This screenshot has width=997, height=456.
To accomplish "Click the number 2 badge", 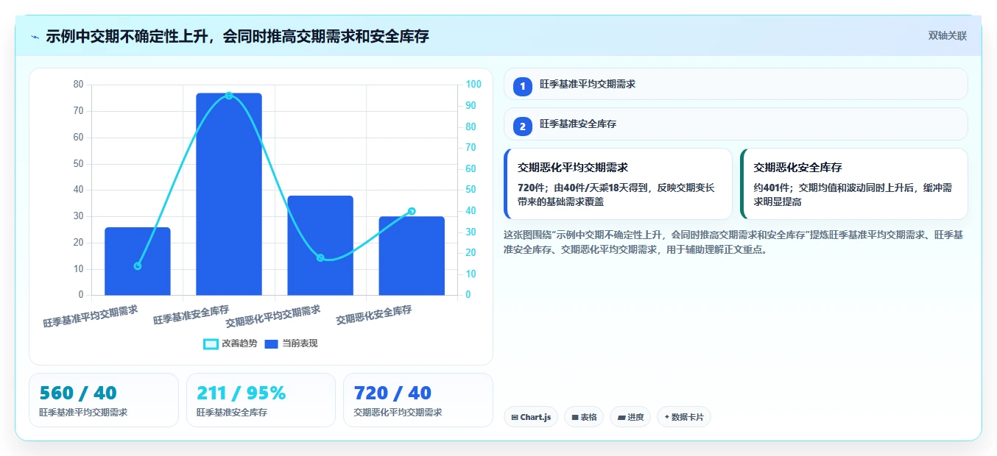I will [523, 127].
